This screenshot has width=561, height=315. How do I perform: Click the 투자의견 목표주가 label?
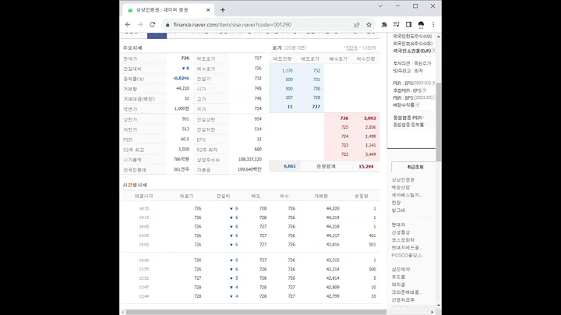(412, 63)
